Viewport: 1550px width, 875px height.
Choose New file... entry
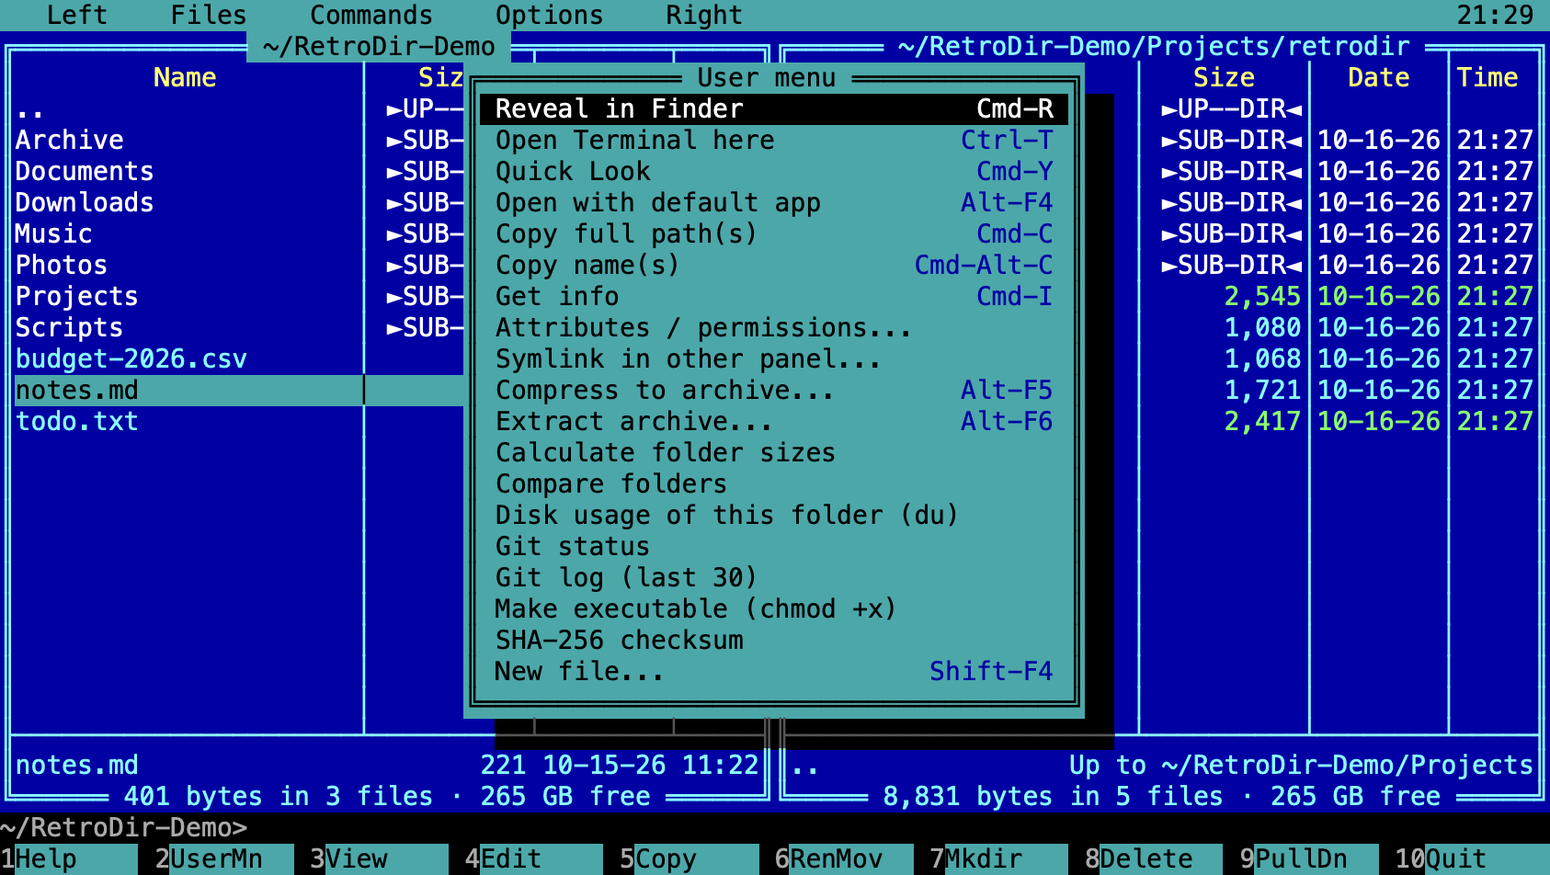[774, 671]
